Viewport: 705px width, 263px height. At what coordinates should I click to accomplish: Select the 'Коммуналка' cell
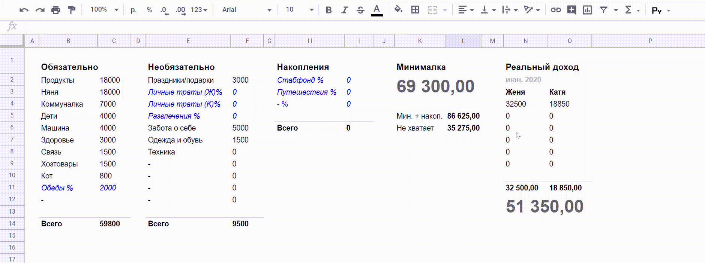[x=62, y=104]
